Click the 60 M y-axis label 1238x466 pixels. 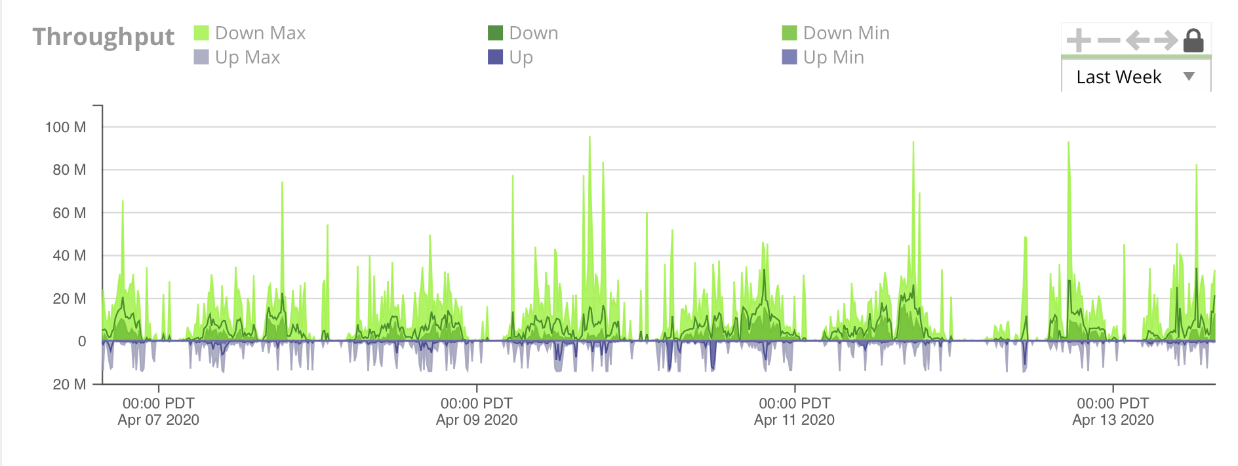pyautogui.click(x=70, y=213)
